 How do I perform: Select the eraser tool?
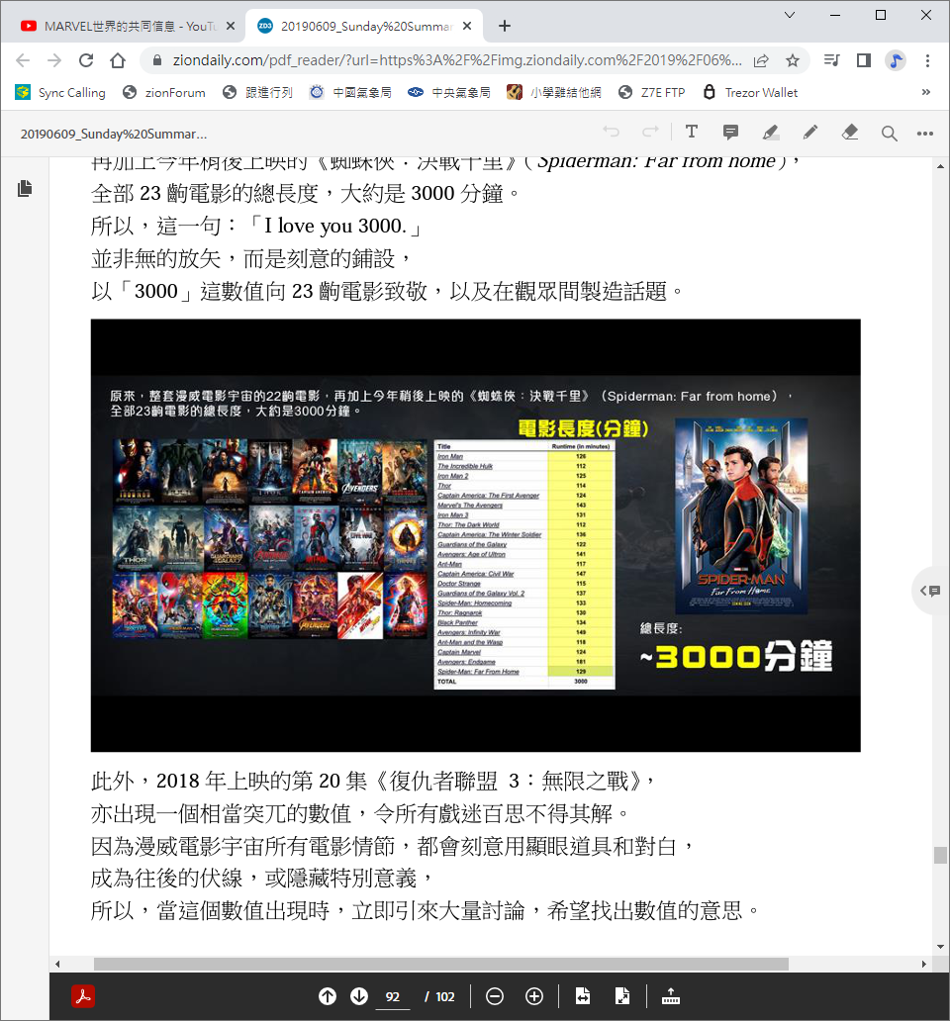850,133
